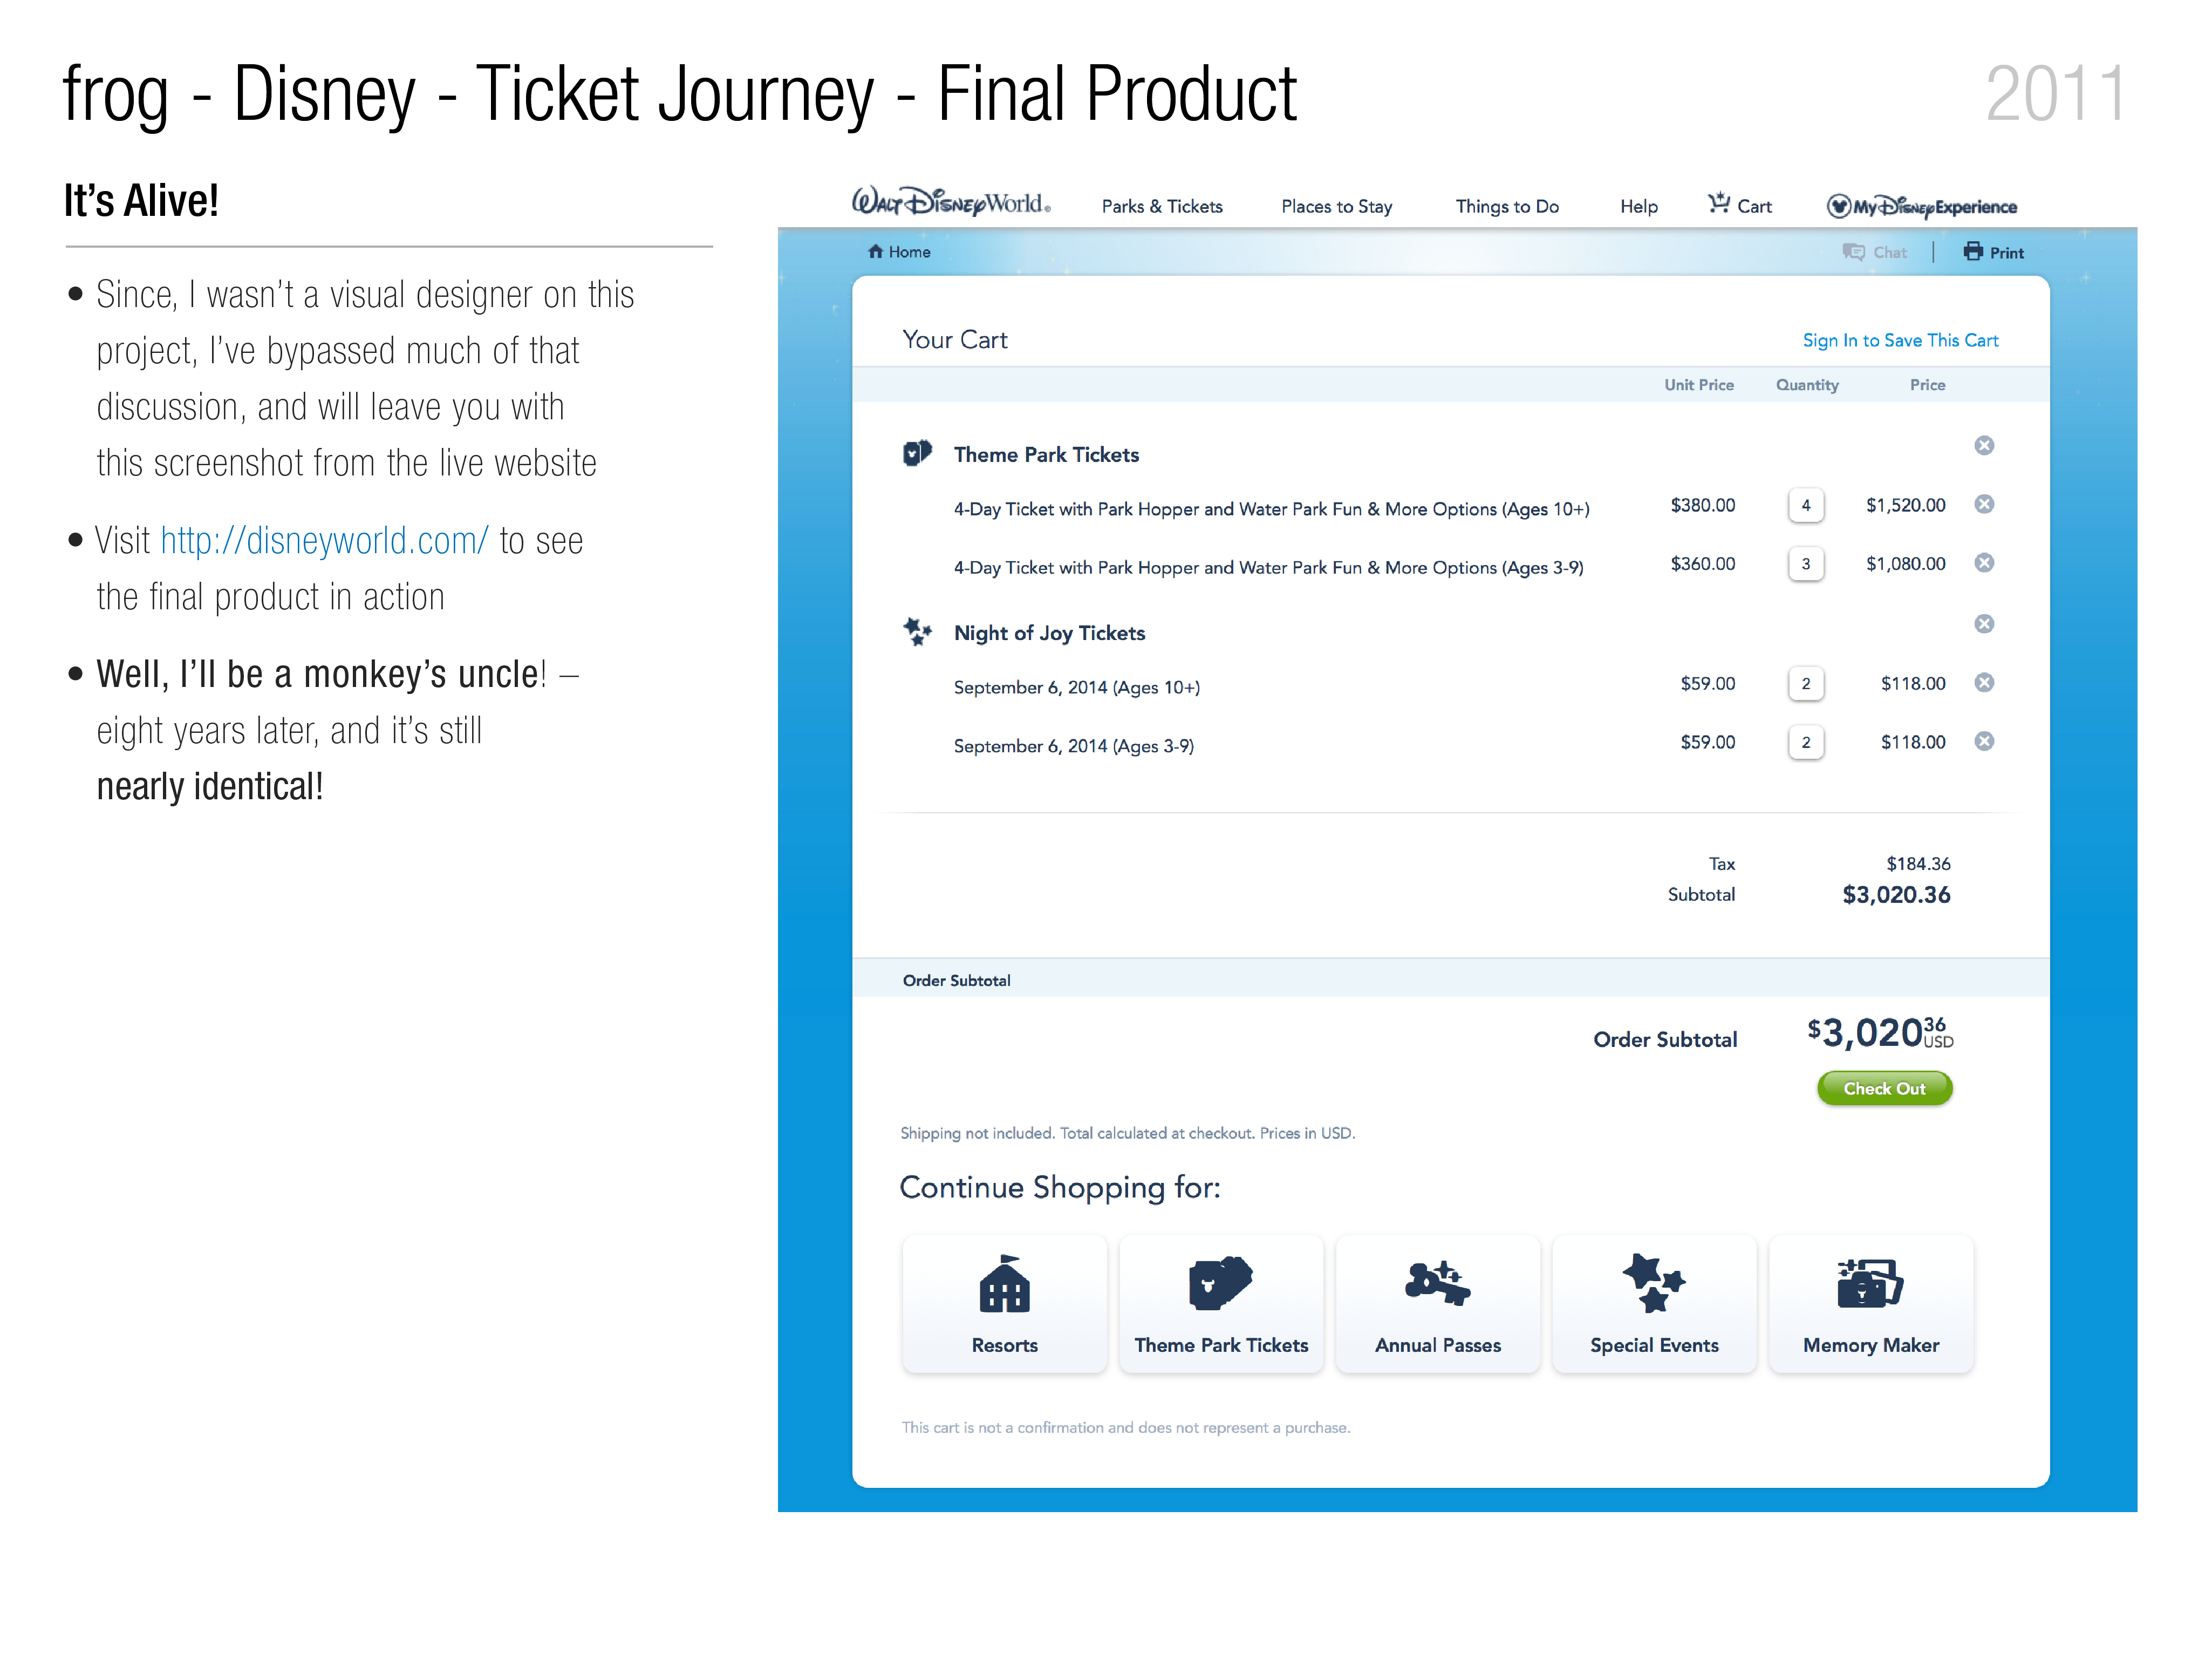Open the Places to Stay menu
This screenshot has width=2212, height=1660.
click(1336, 206)
